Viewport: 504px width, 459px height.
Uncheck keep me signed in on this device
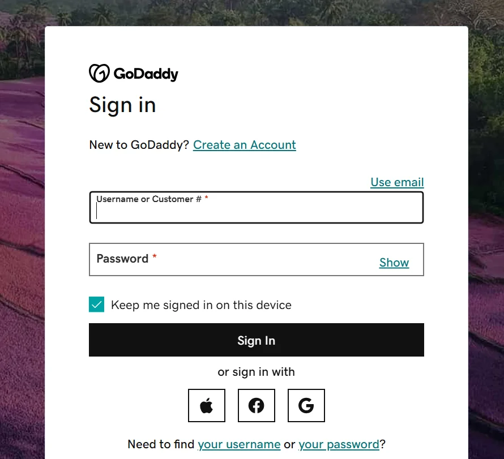click(x=96, y=304)
